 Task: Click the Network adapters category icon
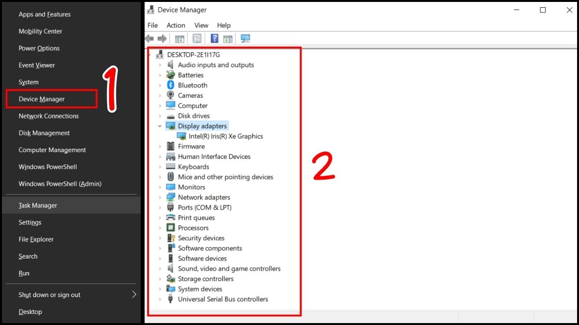(170, 197)
